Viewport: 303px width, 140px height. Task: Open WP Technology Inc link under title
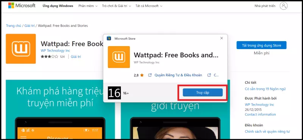(x=55, y=51)
